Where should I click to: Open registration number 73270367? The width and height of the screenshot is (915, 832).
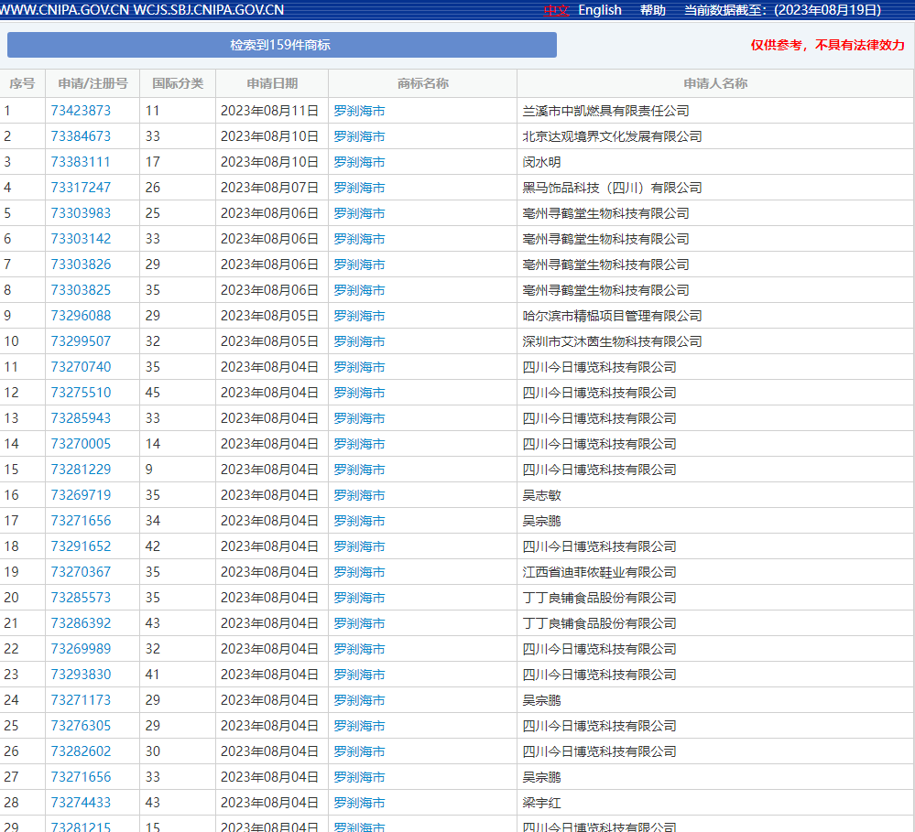tap(81, 573)
